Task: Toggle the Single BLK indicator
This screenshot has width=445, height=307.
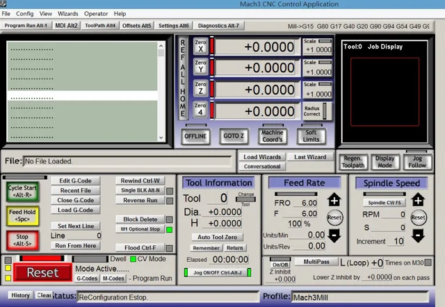Action: coord(170,191)
